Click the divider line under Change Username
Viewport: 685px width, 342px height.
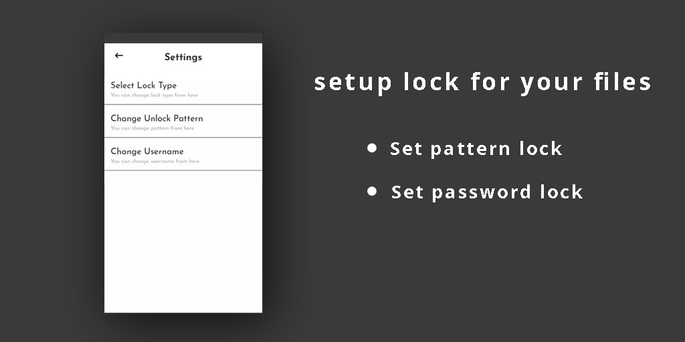183,170
